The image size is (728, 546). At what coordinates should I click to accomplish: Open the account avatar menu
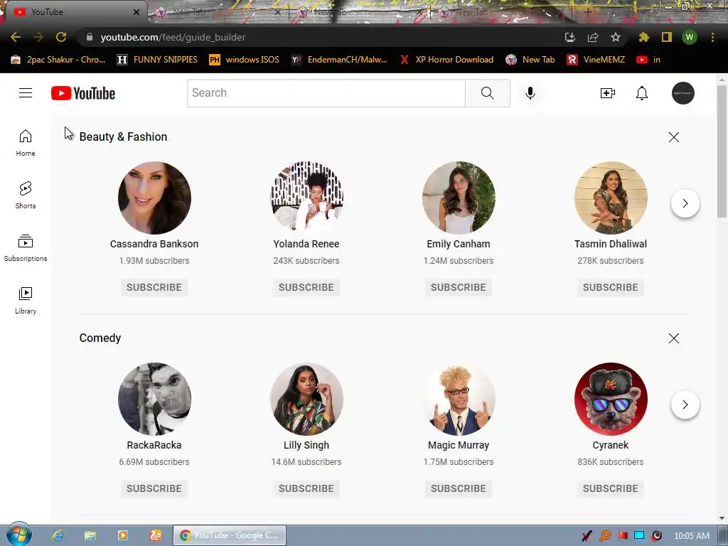tap(683, 93)
